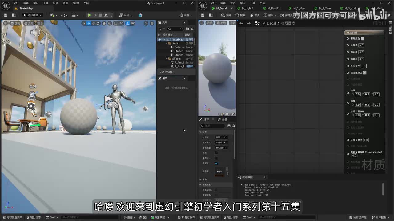The height and width of the screenshot is (221, 394).
Task: Open the play options three-dot menu
Action: pyautogui.click(x=112, y=15)
